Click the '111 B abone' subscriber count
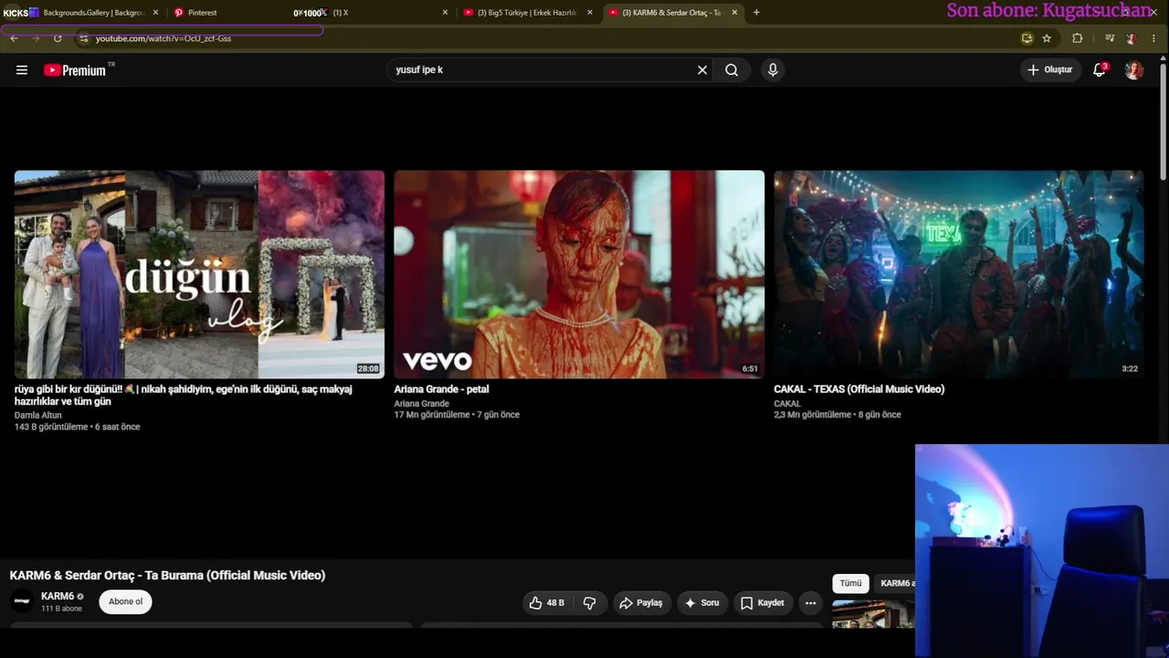The image size is (1169, 658). 61,609
